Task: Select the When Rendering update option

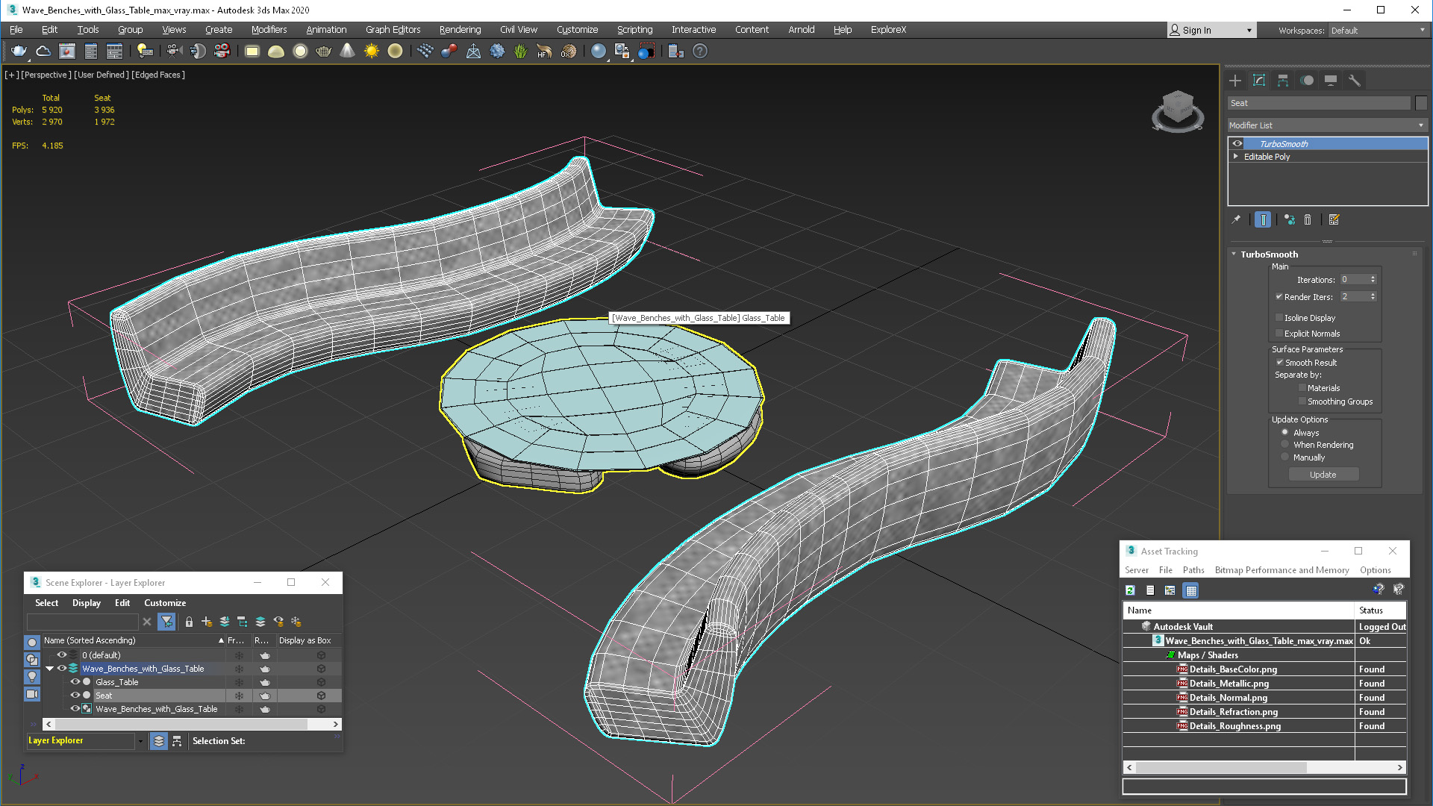Action: click(x=1284, y=444)
